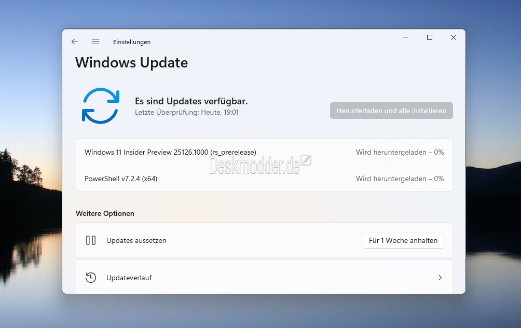521x328 pixels.
Task: Go back with the arrow icon
Action: pyautogui.click(x=74, y=42)
